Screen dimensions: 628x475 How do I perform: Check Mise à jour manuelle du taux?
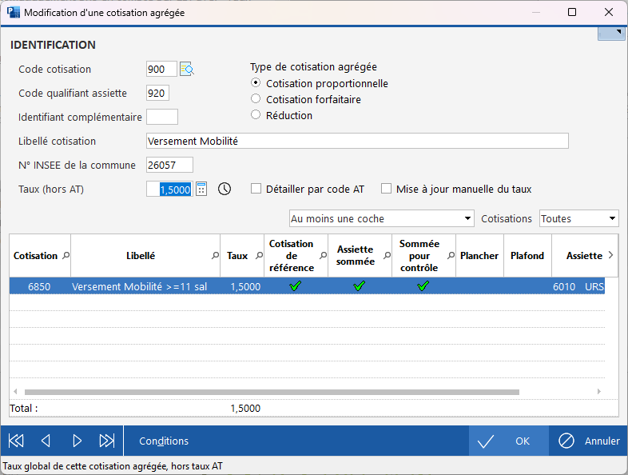pyautogui.click(x=387, y=190)
